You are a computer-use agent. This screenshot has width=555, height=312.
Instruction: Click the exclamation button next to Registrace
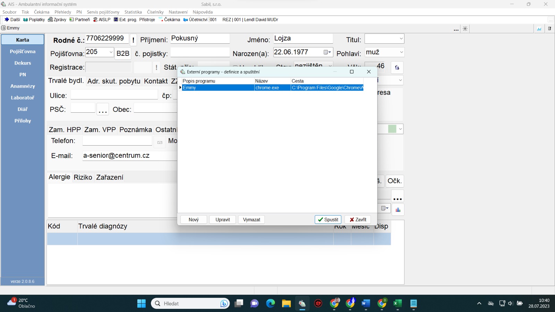[156, 68]
